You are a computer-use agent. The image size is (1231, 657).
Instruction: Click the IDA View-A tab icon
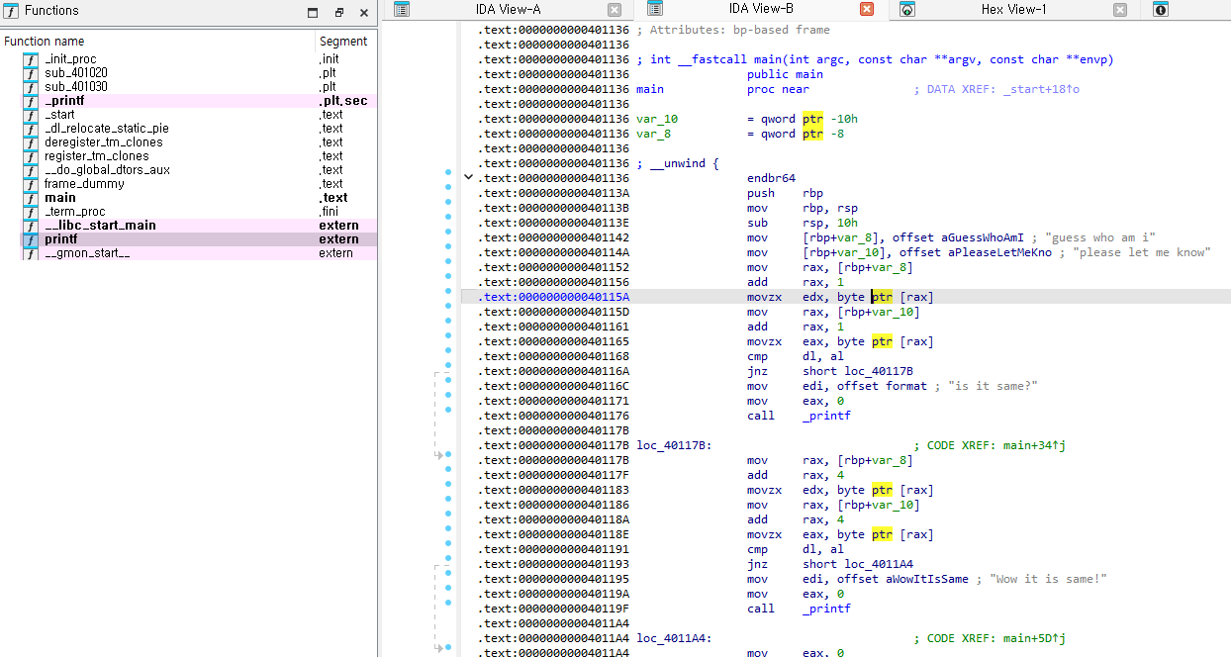pos(401,10)
